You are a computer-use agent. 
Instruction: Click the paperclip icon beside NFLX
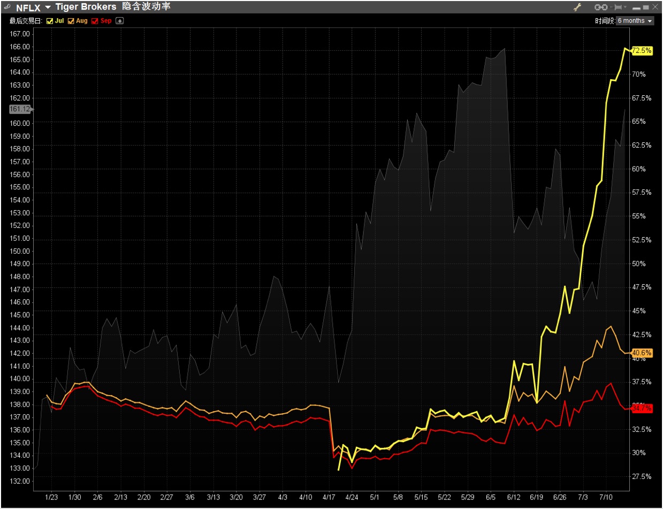[x=6, y=7]
